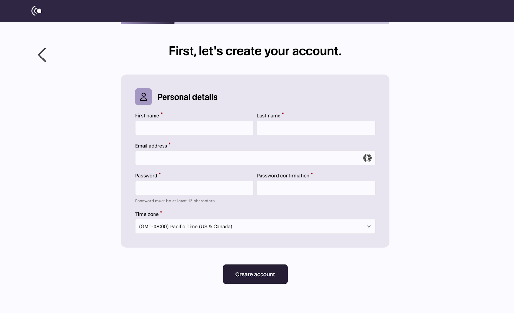This screenshot has width=514, height=313.
Task: Click the Time zone label
Action: (147, 214)
